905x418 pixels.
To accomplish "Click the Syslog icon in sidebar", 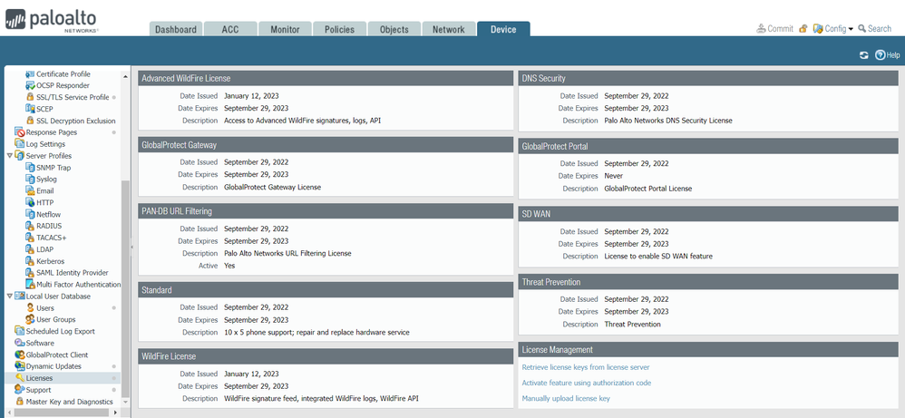I will [31, 179].
